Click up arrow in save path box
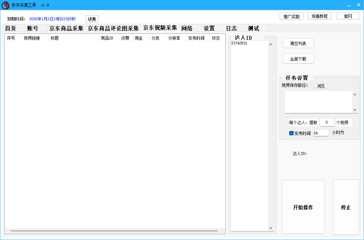The height and width of the screenshot is (240, 364). point(355,94)
